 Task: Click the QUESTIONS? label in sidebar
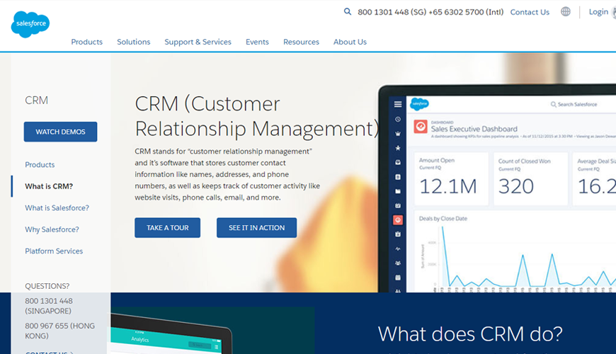[47, 286]
